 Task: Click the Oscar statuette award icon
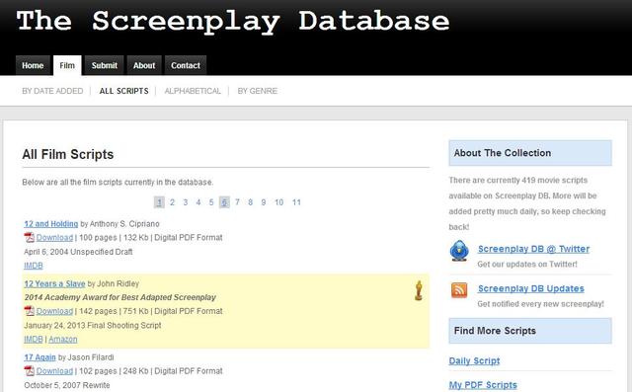click(x=419, y=290)
